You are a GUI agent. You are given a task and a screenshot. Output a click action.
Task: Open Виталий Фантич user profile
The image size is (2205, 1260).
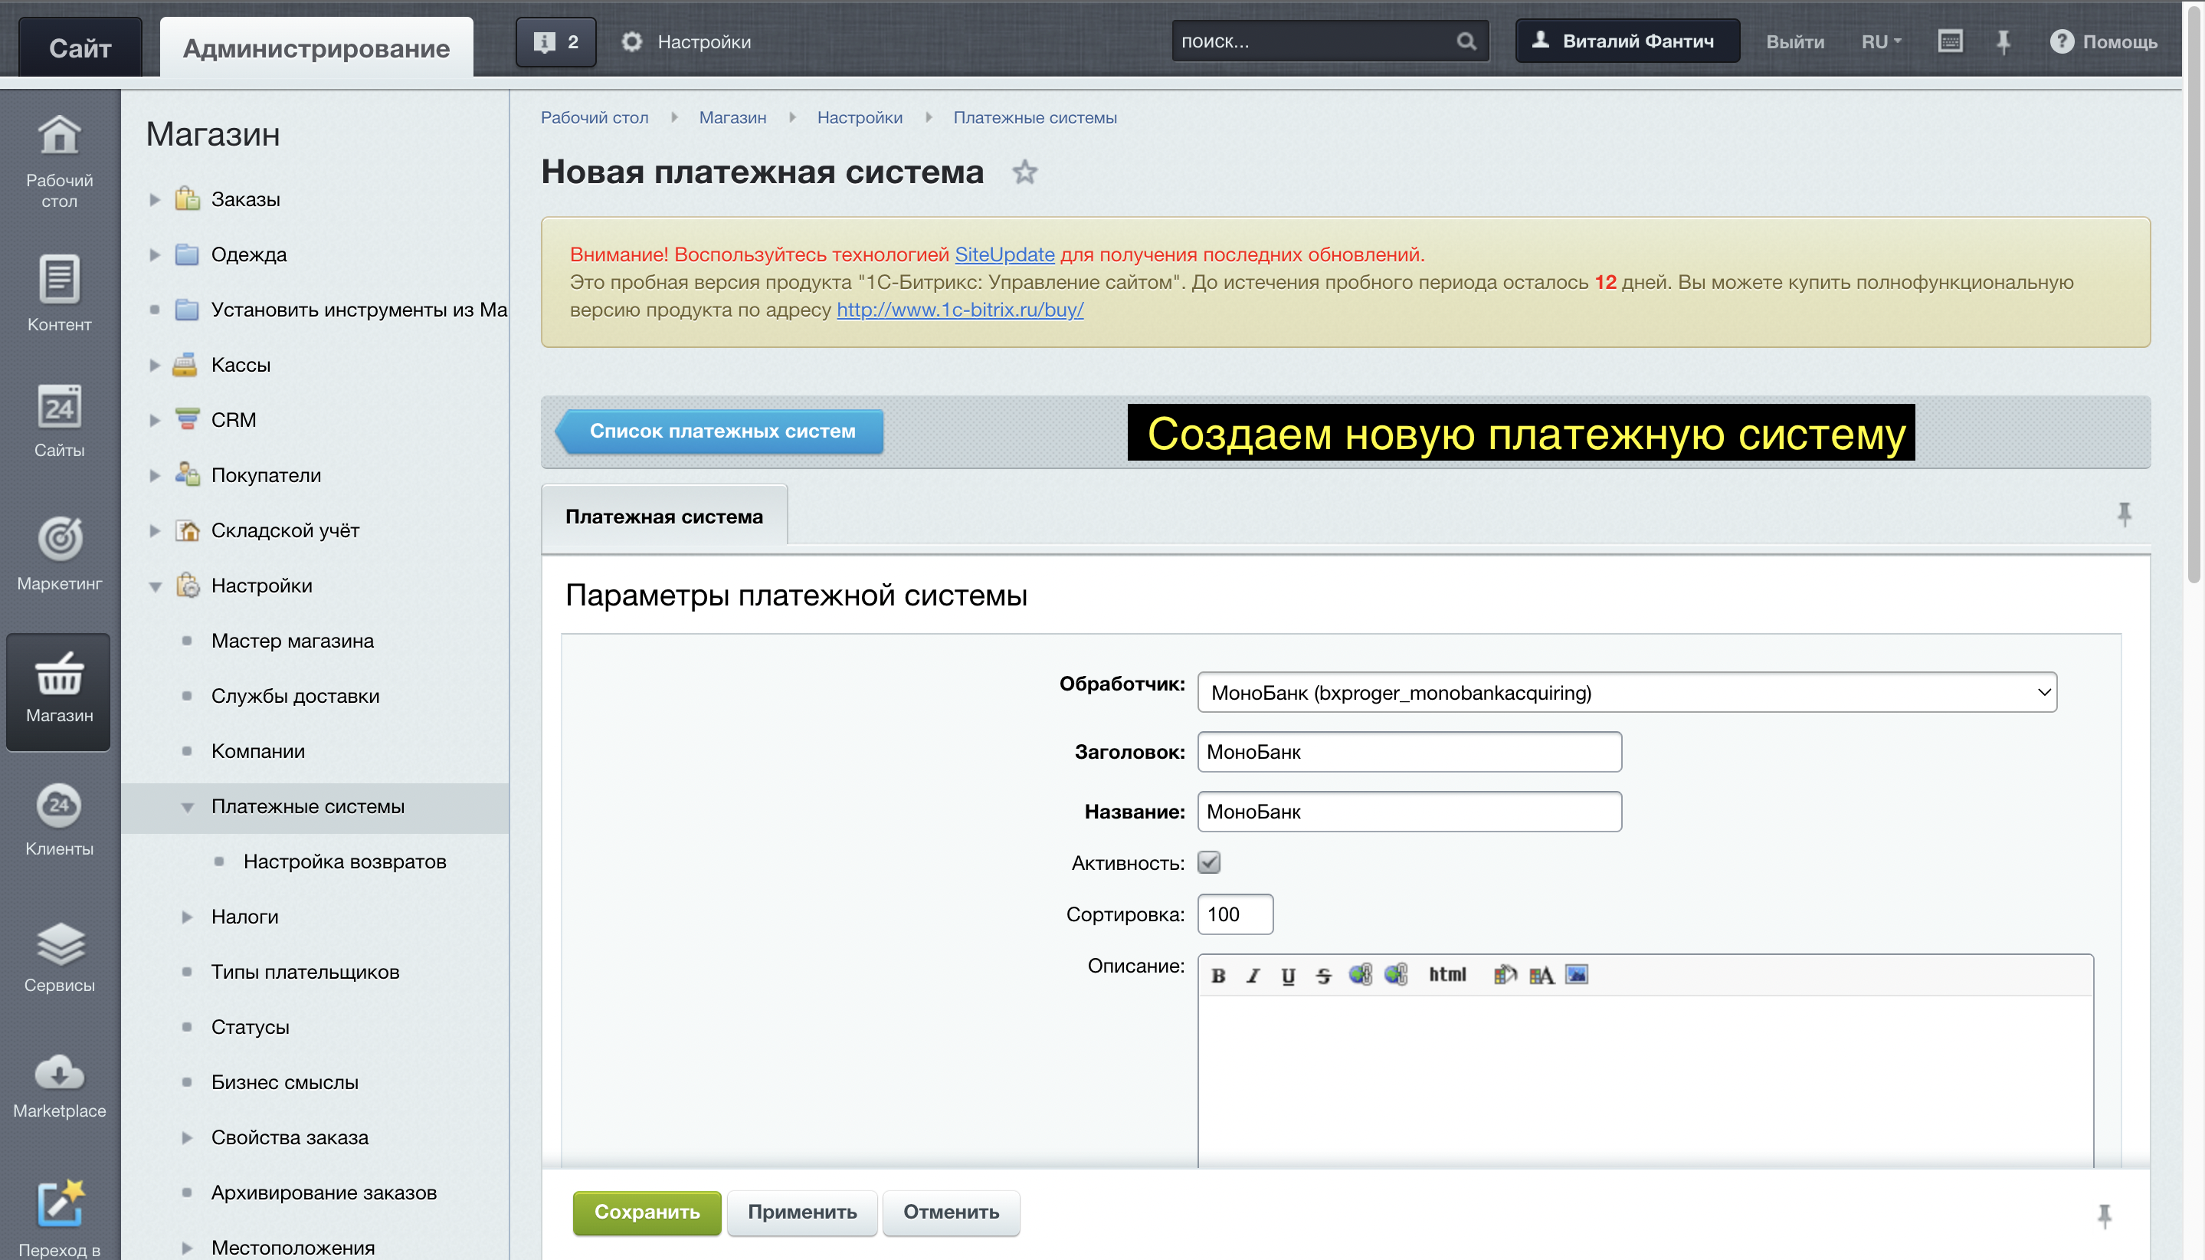(x=1627, y=41)
